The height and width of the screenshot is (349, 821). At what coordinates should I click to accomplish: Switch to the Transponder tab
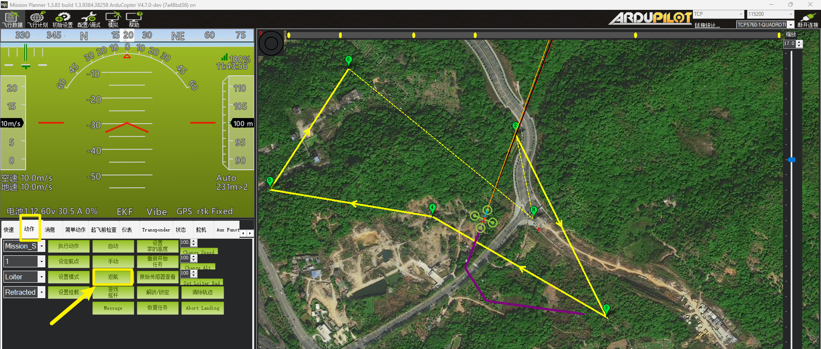pyautogui.click(x=156, y=230)
